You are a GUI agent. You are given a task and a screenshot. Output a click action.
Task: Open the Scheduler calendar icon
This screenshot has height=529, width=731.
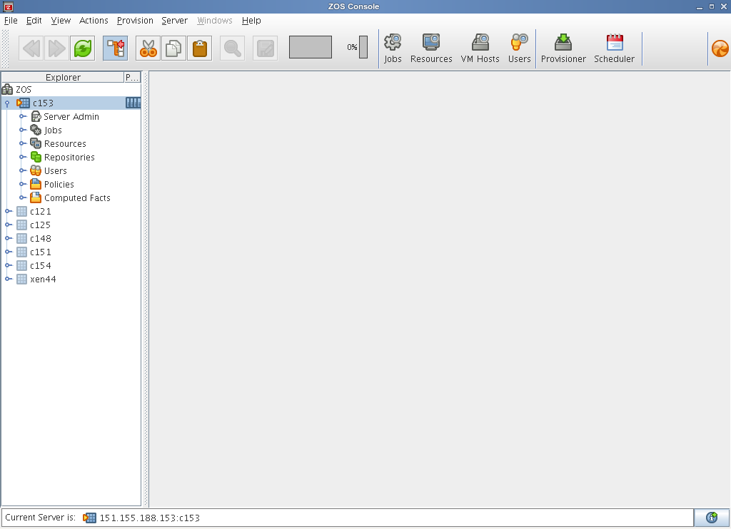coord(614,48)
